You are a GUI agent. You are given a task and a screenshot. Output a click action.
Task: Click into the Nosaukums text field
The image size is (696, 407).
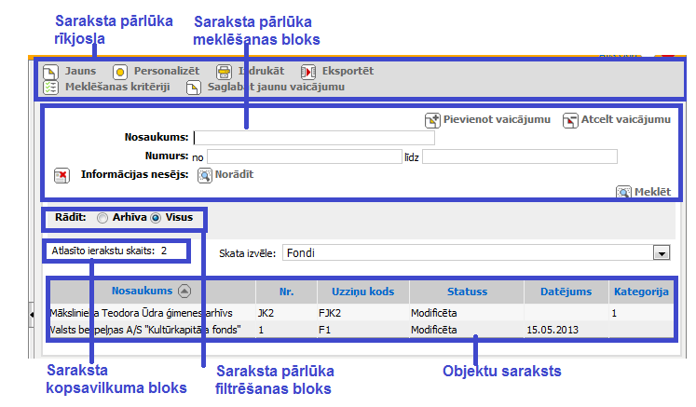point(313,138)
